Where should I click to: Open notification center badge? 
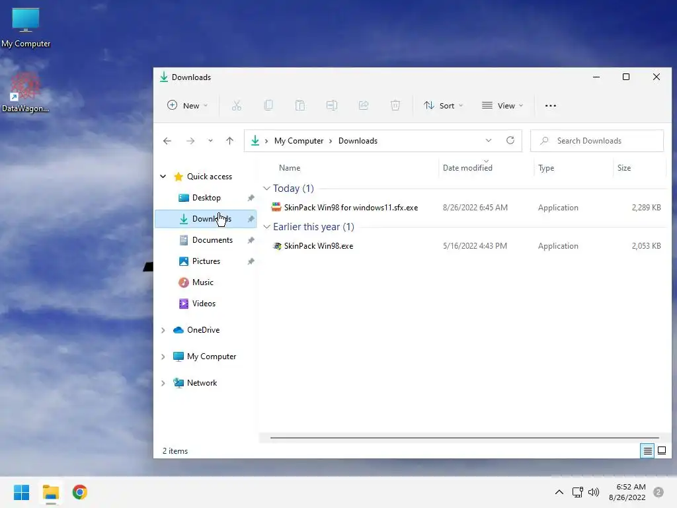click(658, 492)
